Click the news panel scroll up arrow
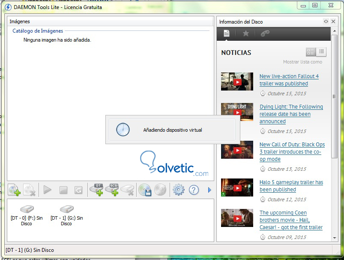This screenshot has height=260, width=344. pos(334,31)
